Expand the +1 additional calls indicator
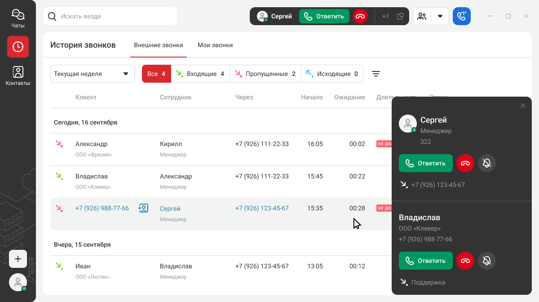Viewport: 539px width, 302px height. click(385, 16)
